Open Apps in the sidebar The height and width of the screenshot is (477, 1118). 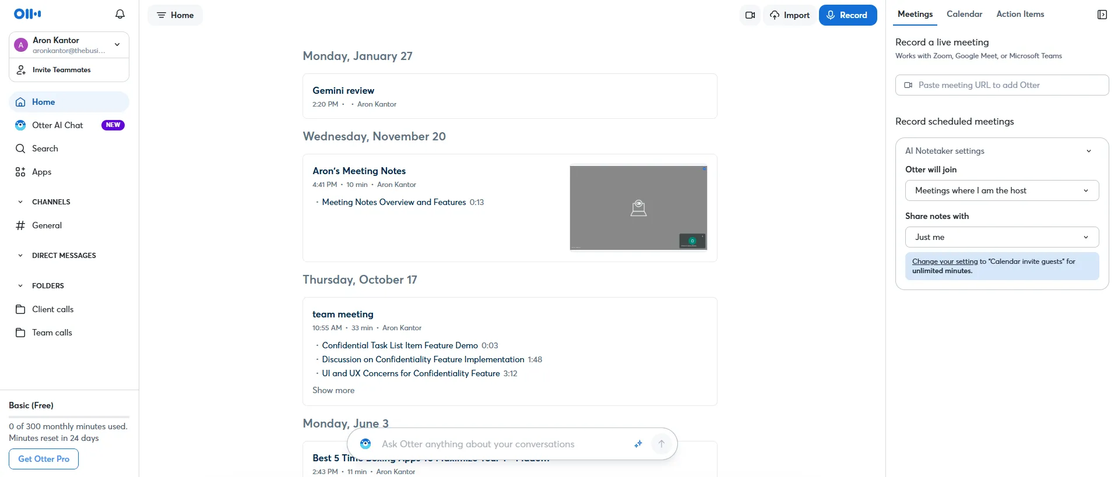coord(69,172)
